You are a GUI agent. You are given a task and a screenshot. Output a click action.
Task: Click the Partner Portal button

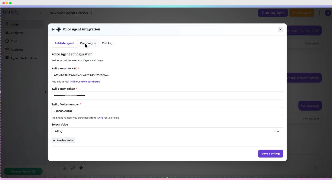click(23, 171)
